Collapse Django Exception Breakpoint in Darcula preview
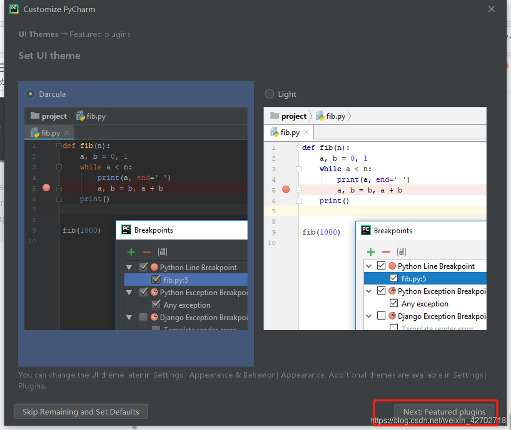Screen dimensions: 511x430 click(129, 318)
